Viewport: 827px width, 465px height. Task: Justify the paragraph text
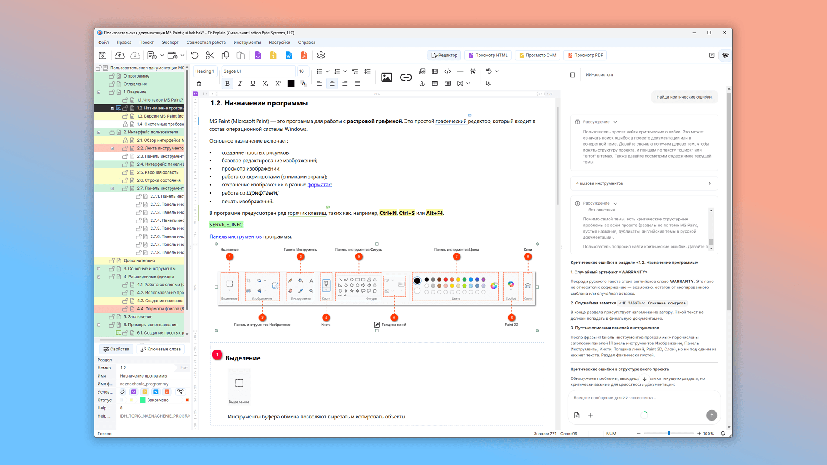358,84
